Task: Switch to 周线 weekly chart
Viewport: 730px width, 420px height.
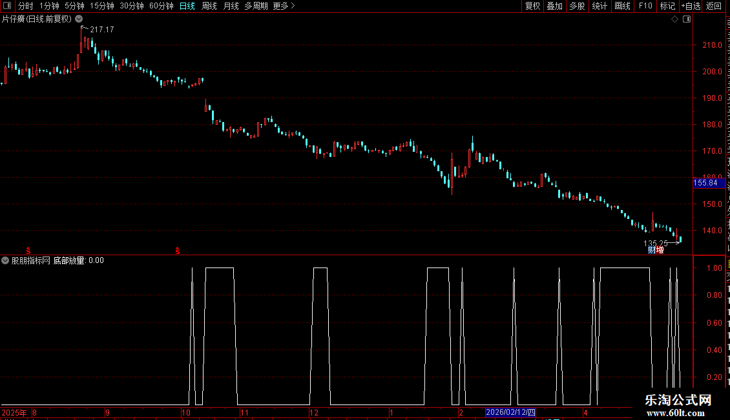Action: pos(209,6)
